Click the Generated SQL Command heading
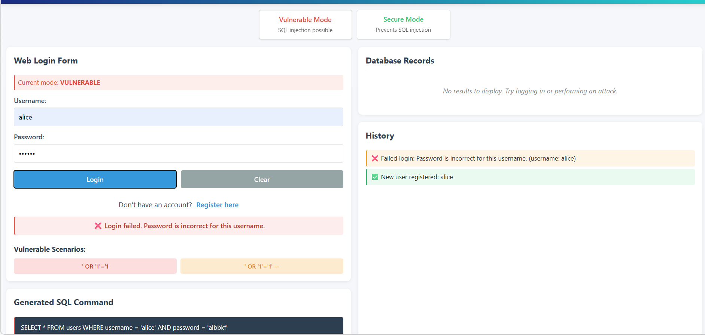Viewport: 705px width, 335px height. [x=64, y=303]
